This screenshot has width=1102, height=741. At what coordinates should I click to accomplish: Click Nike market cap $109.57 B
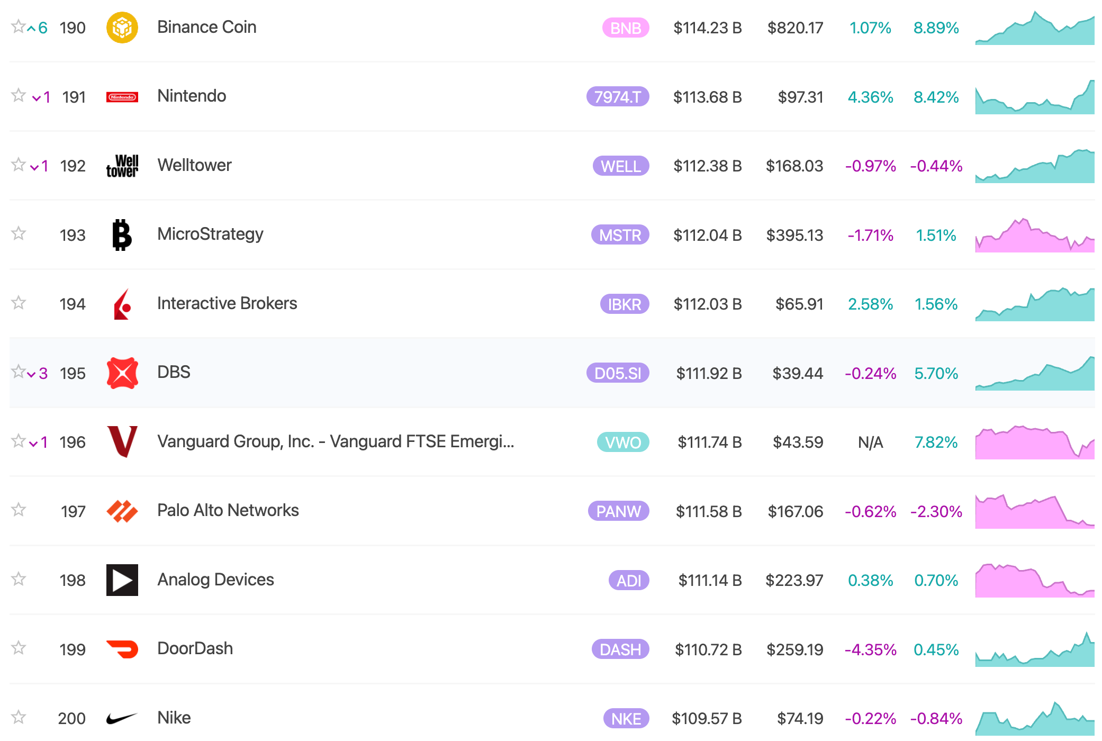(x=707, y=719)
